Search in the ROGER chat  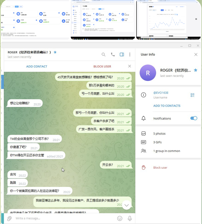click(x=103, y=54)
